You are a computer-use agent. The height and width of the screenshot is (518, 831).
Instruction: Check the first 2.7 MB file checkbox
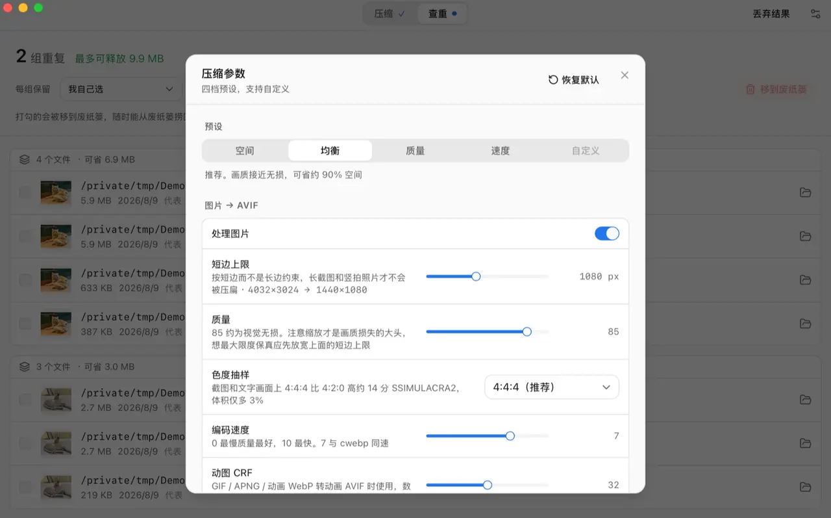[x=25, y=400]
